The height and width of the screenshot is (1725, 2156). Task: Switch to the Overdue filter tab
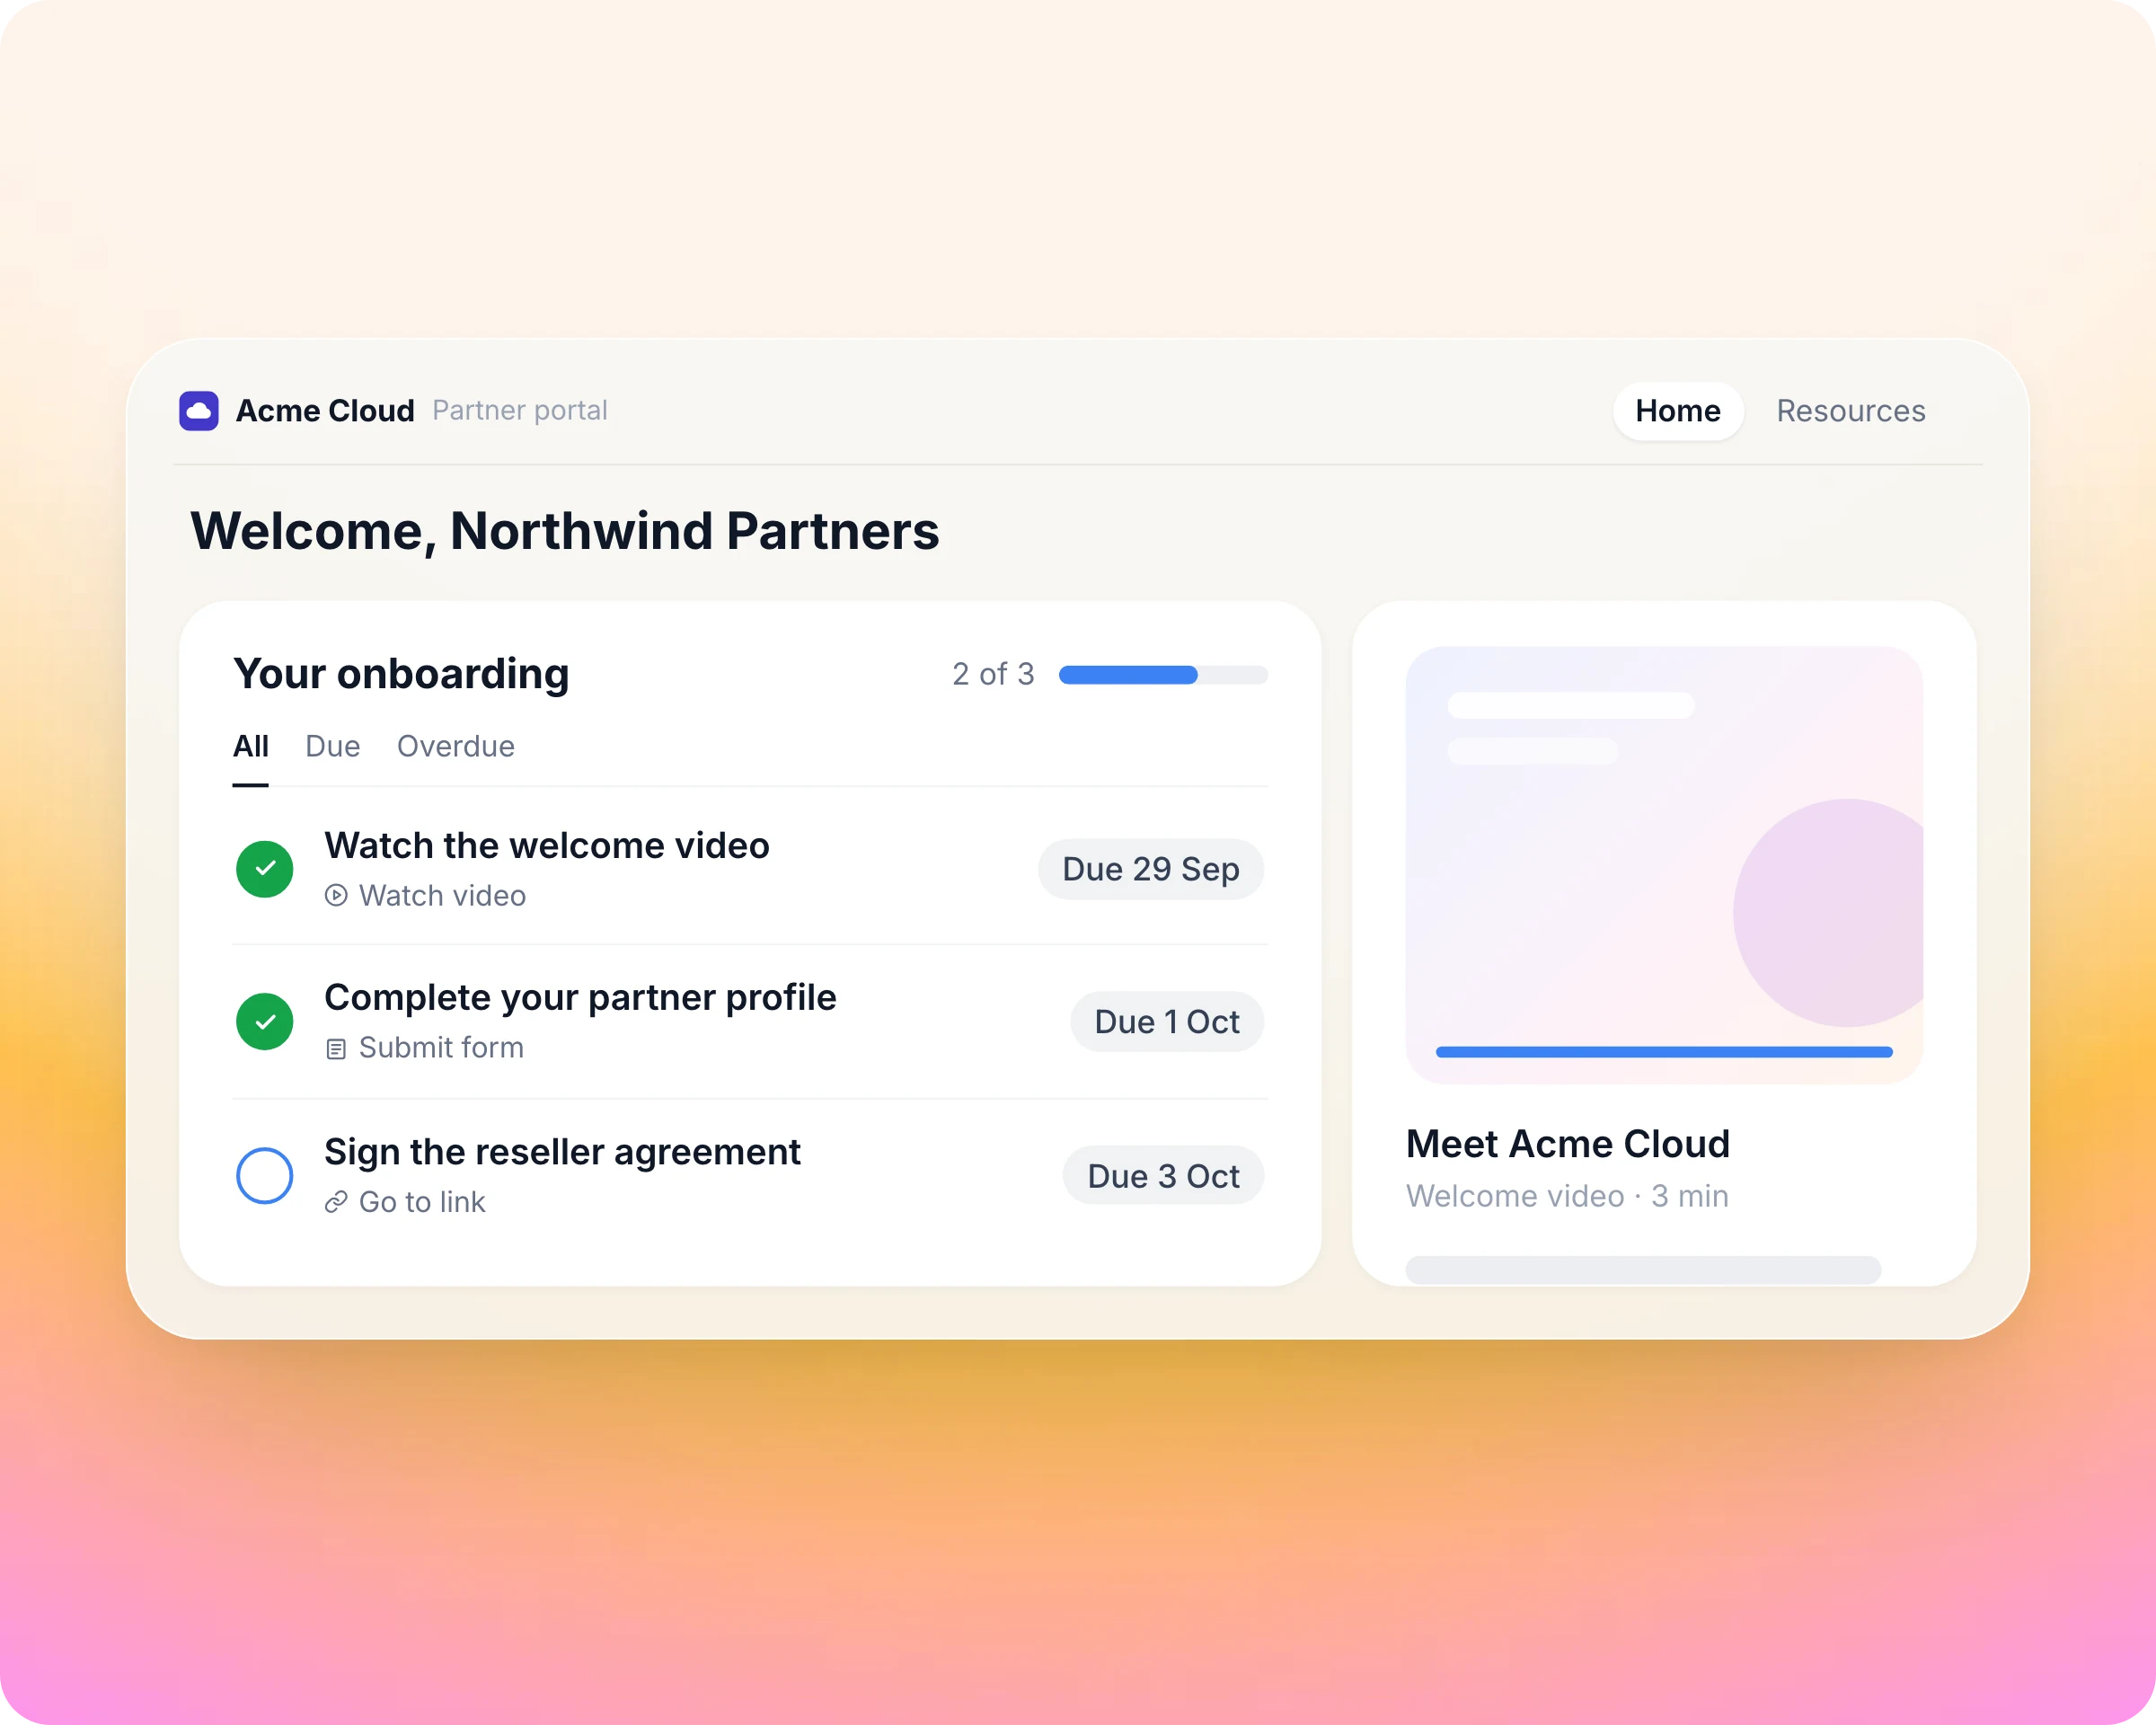click(456, 747)
